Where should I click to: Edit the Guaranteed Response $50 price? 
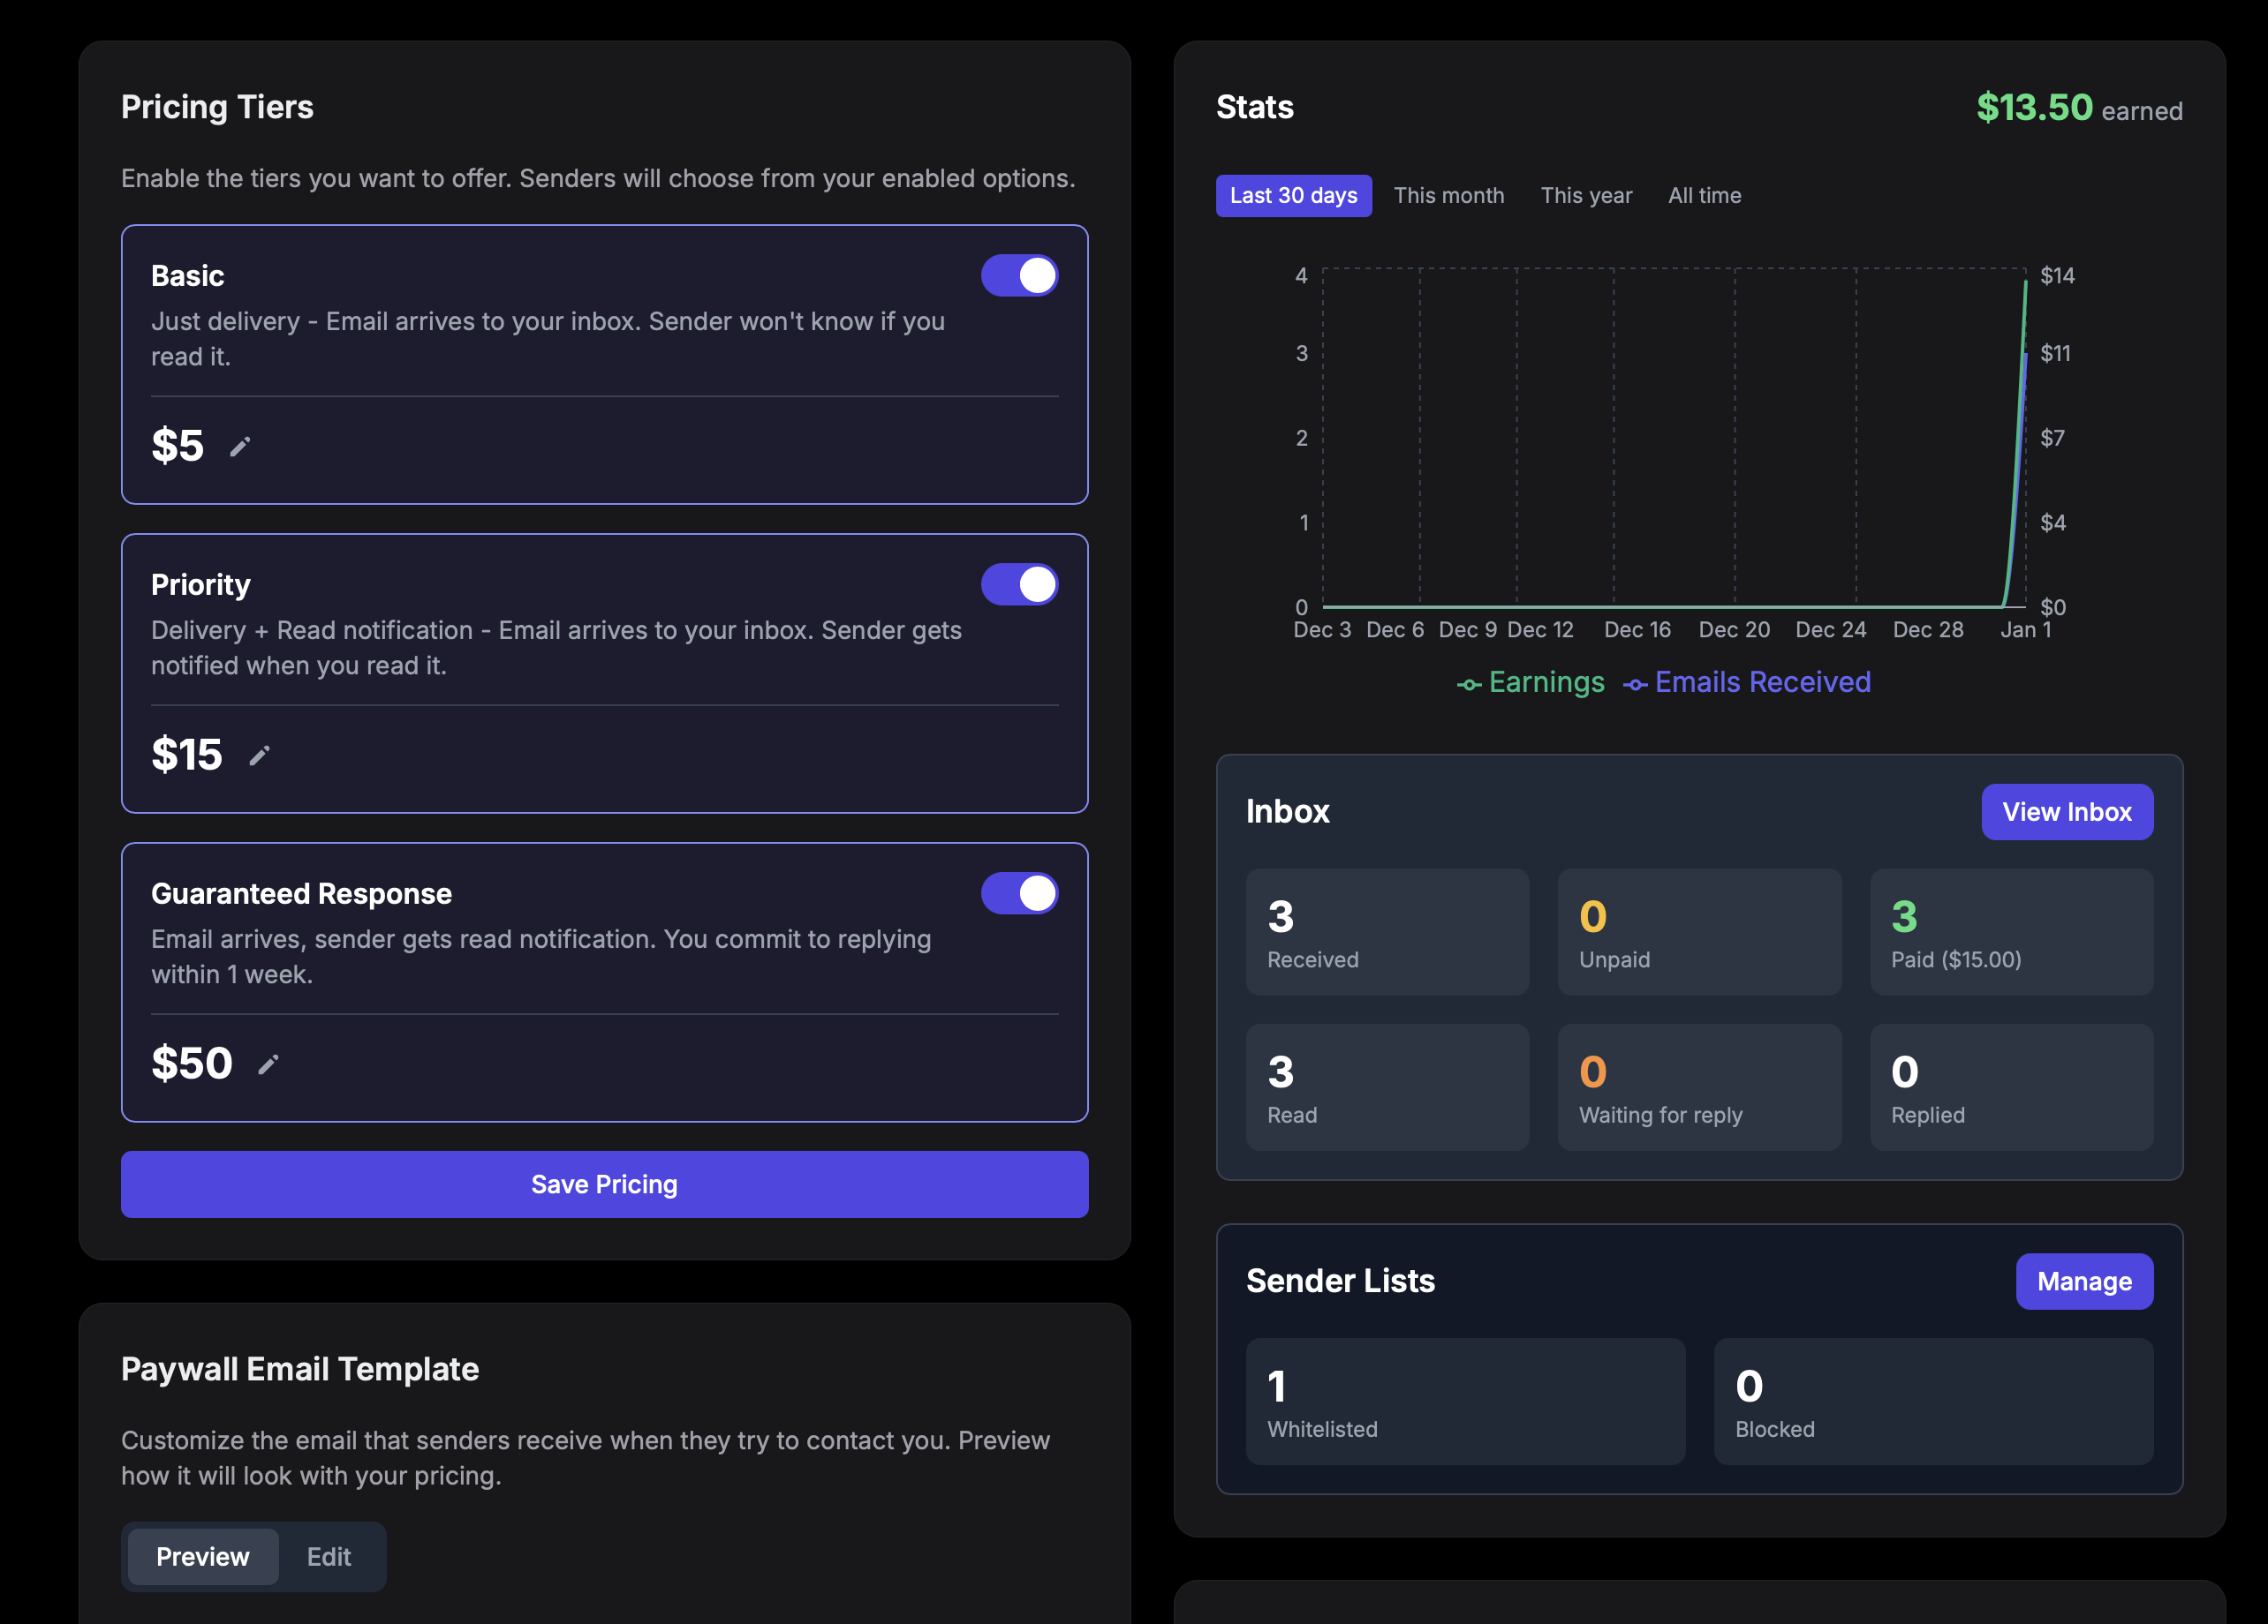click(268, 1064)
